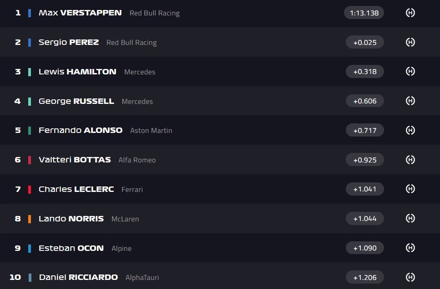Click the +0.025 gap badge for Perez
This screenshot has height=289, width=440.
(364, 42)
